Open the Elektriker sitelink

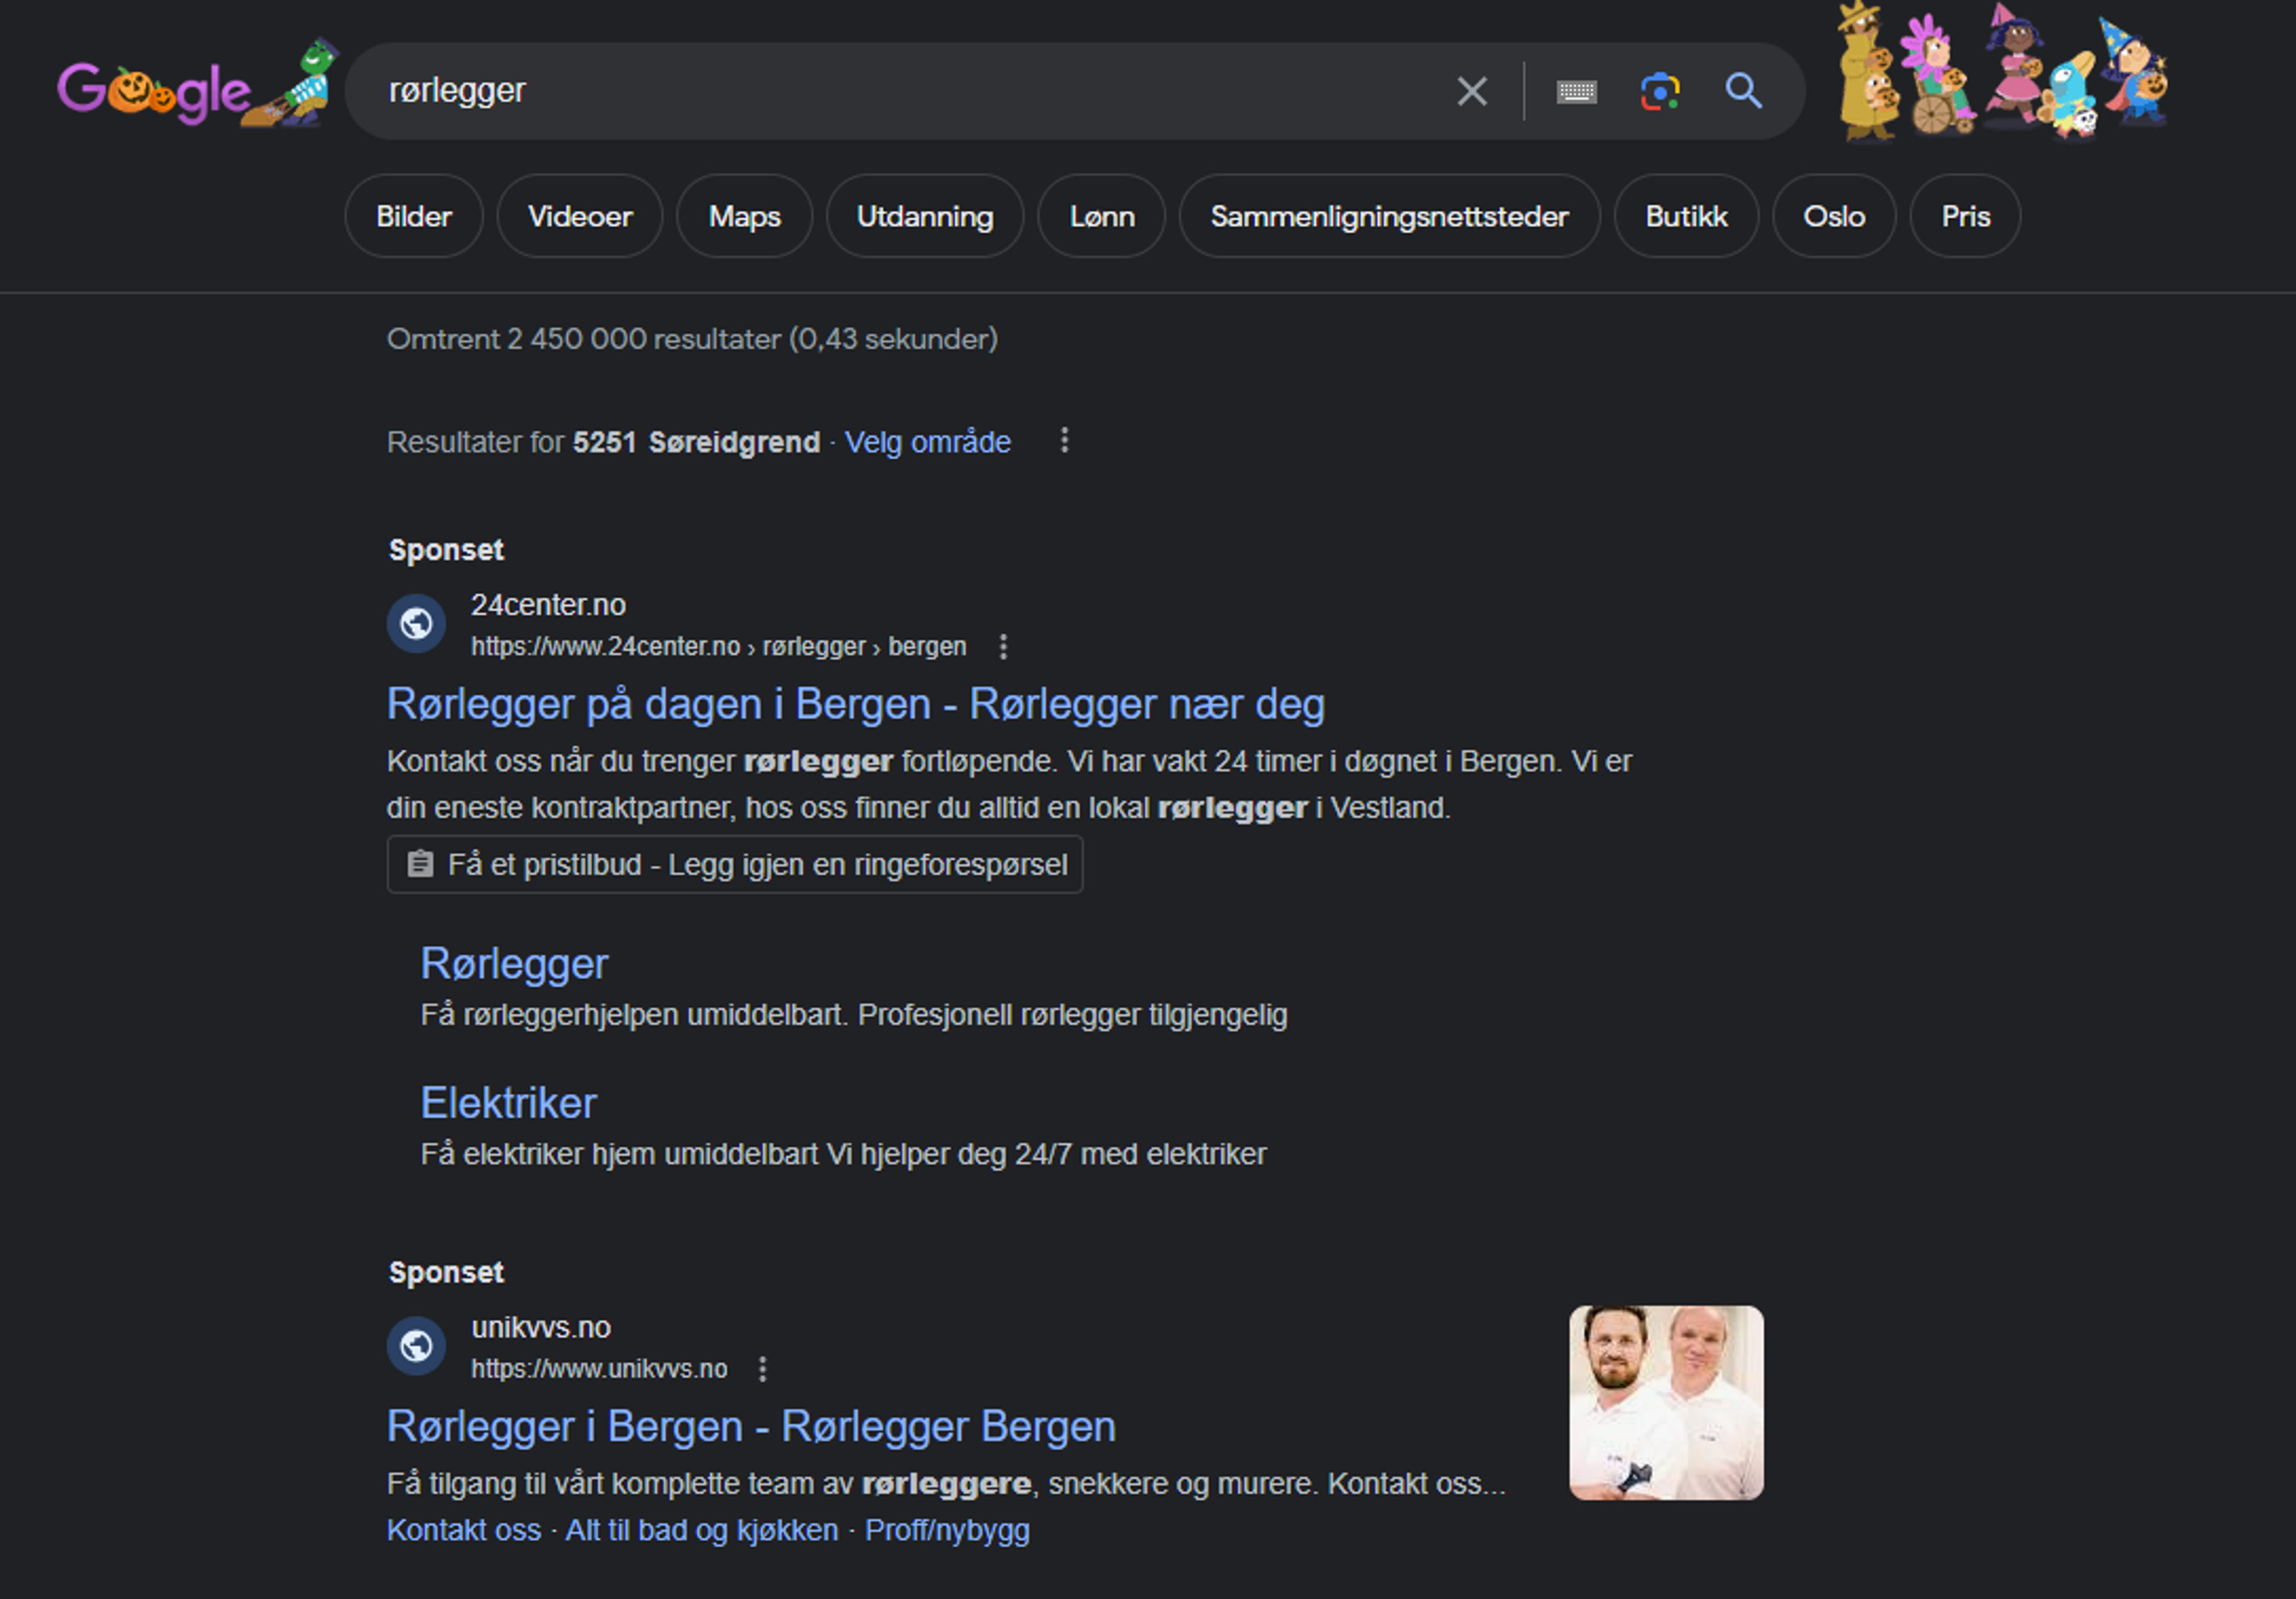tap(509, 1103)
